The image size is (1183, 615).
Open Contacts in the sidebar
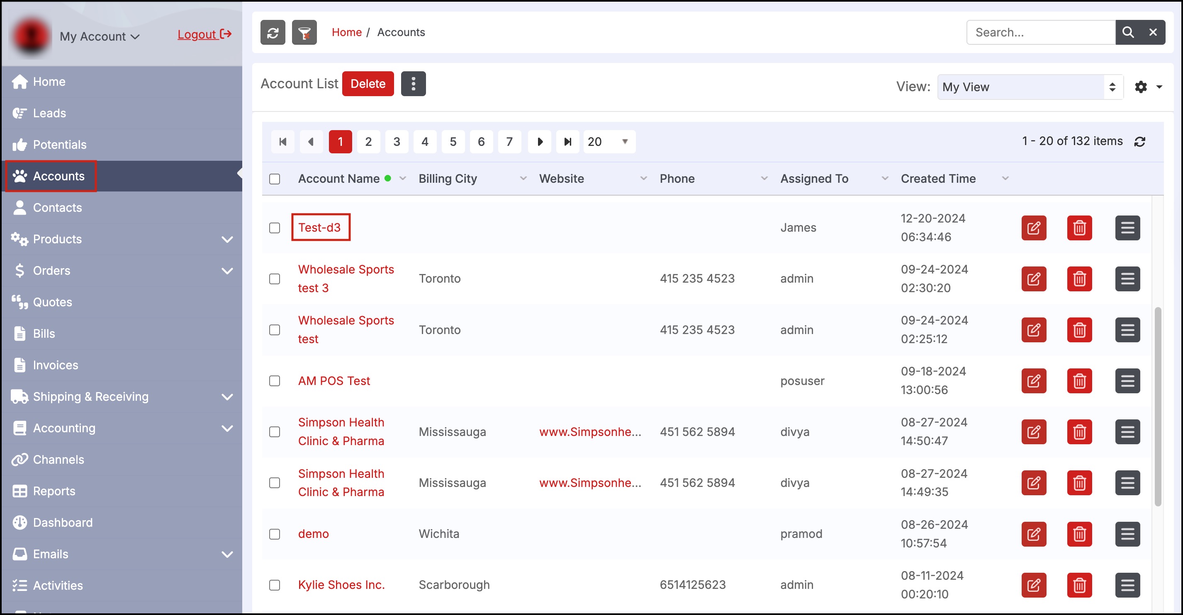coord(57,208)
